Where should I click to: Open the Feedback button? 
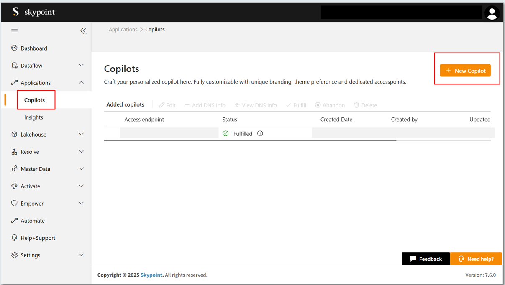(426, 259)
